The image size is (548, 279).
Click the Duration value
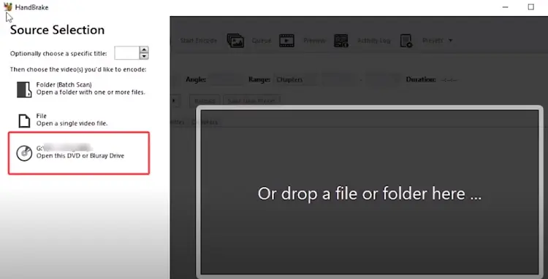[x=449, y=79]
